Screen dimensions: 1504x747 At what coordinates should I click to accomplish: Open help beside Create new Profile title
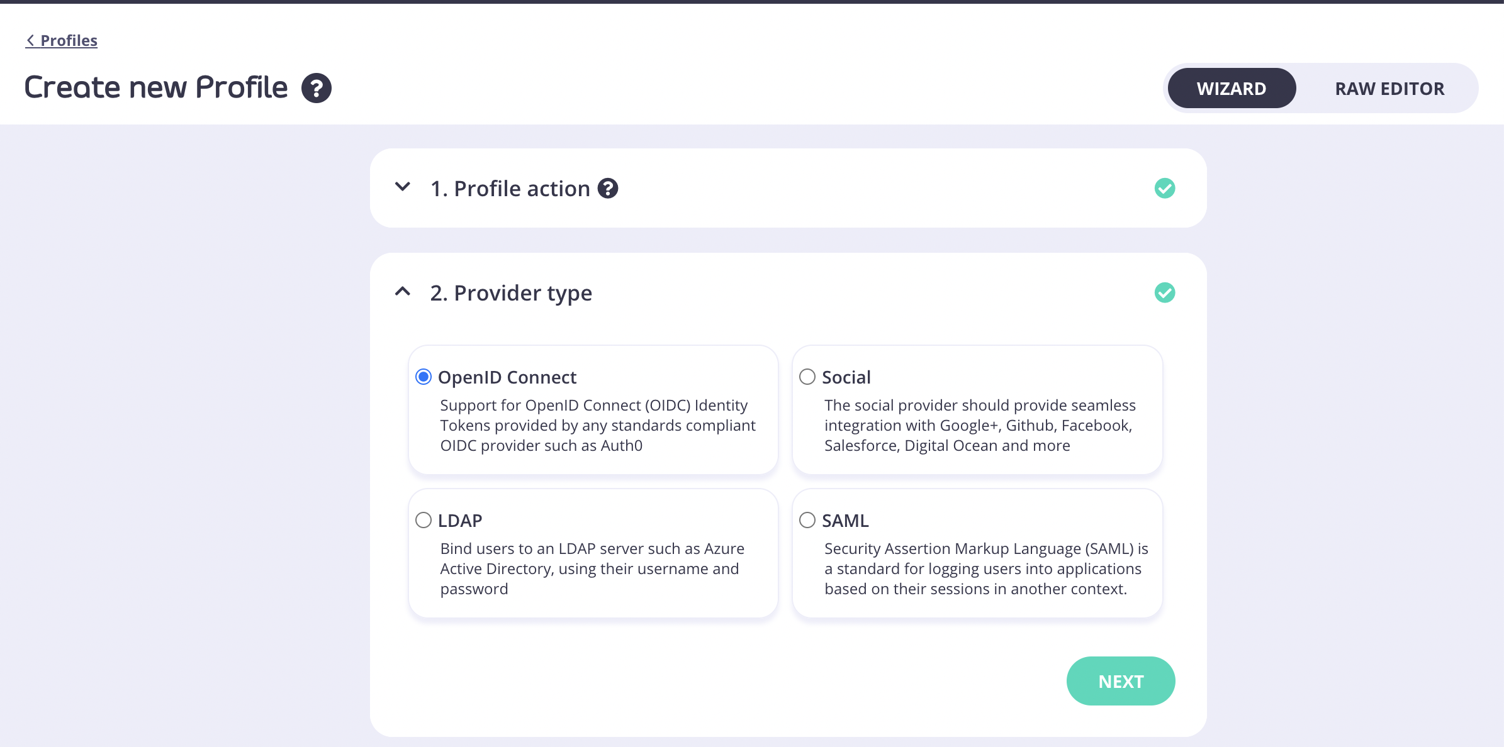tap(317, 88)
